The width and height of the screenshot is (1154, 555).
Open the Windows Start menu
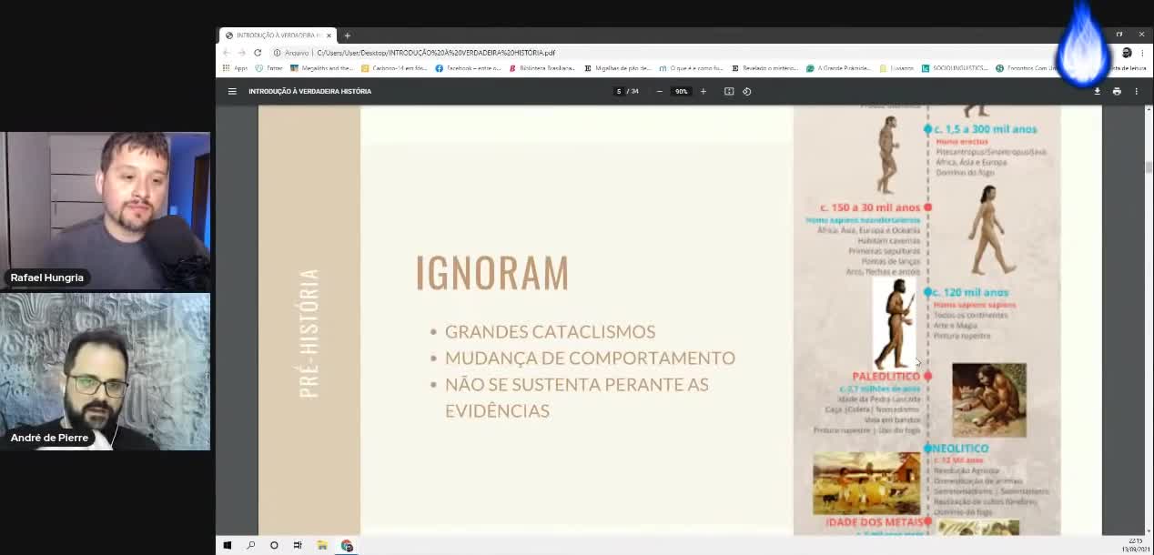[228, 545]
